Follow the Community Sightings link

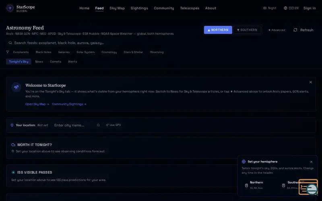coord(69,104)
